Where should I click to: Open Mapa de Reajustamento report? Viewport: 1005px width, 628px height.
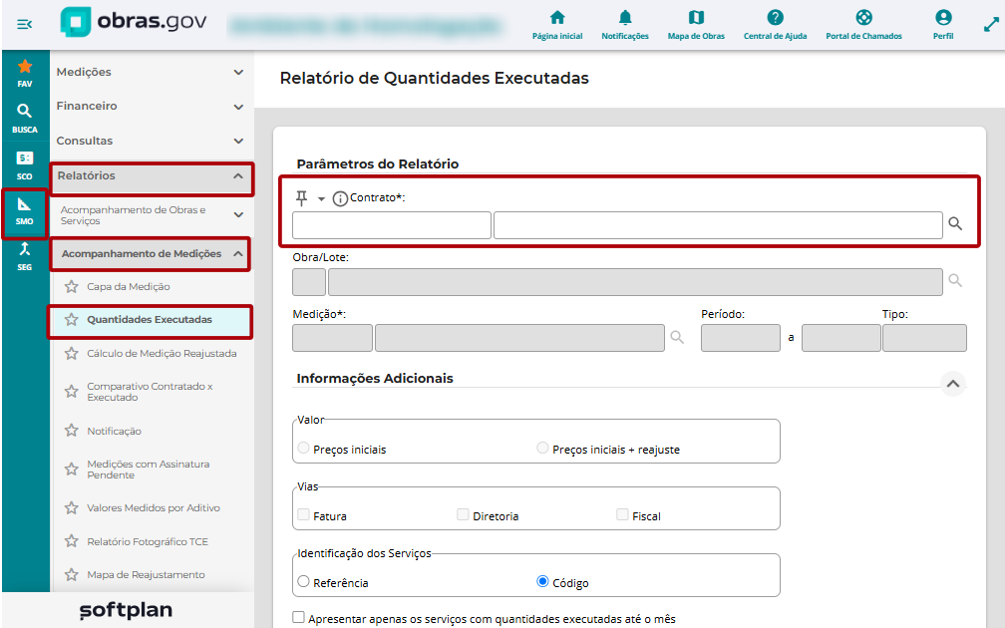point(147,574)
